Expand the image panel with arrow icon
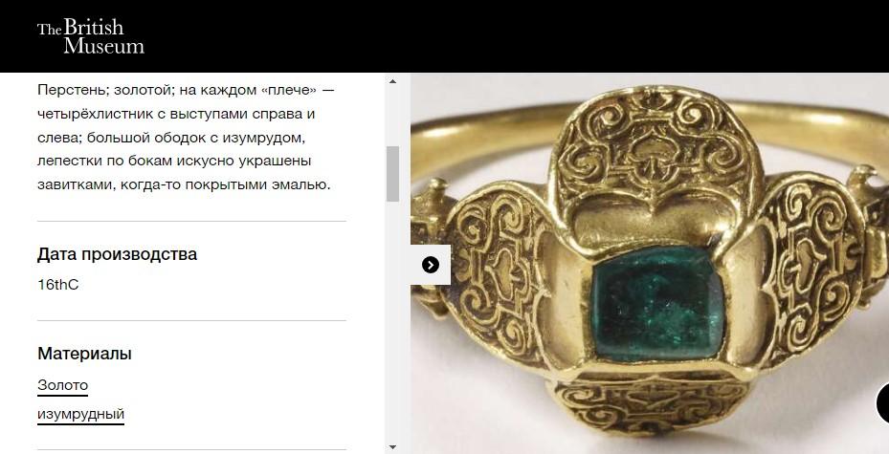Viewport: 889px width, 454px height. point(431,265)
